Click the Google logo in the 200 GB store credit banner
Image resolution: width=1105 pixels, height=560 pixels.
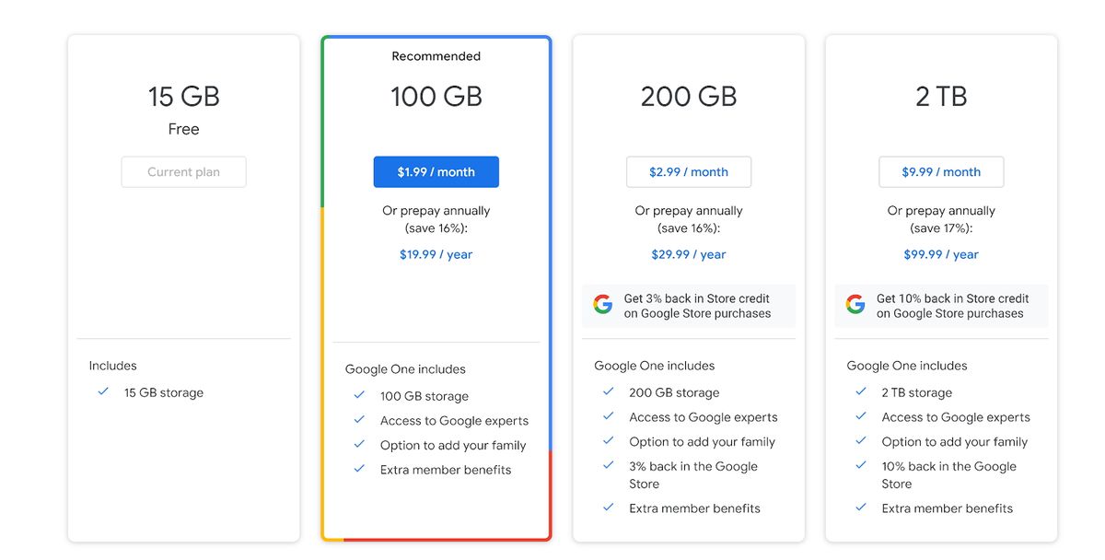point(603,303)
